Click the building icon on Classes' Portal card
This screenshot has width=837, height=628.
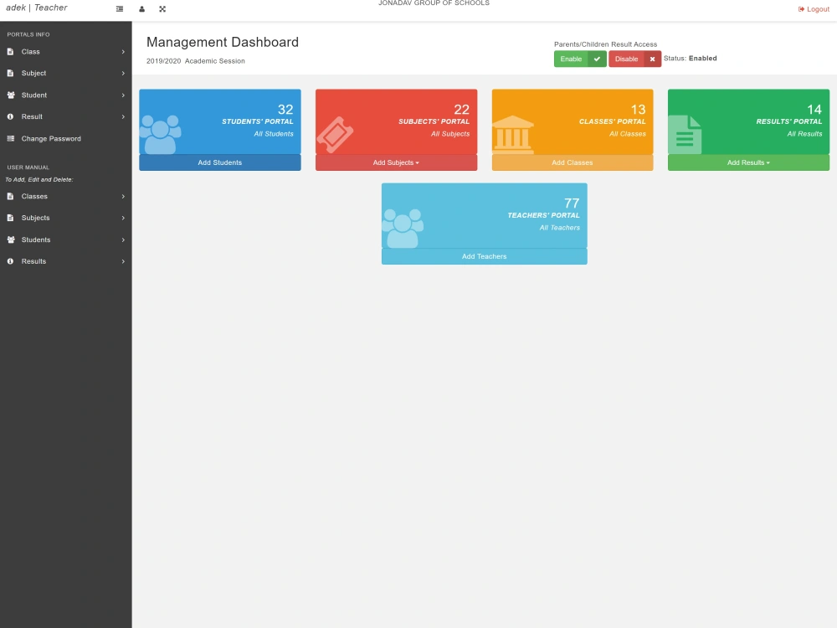pyautogui.click(x=513, y=135)
